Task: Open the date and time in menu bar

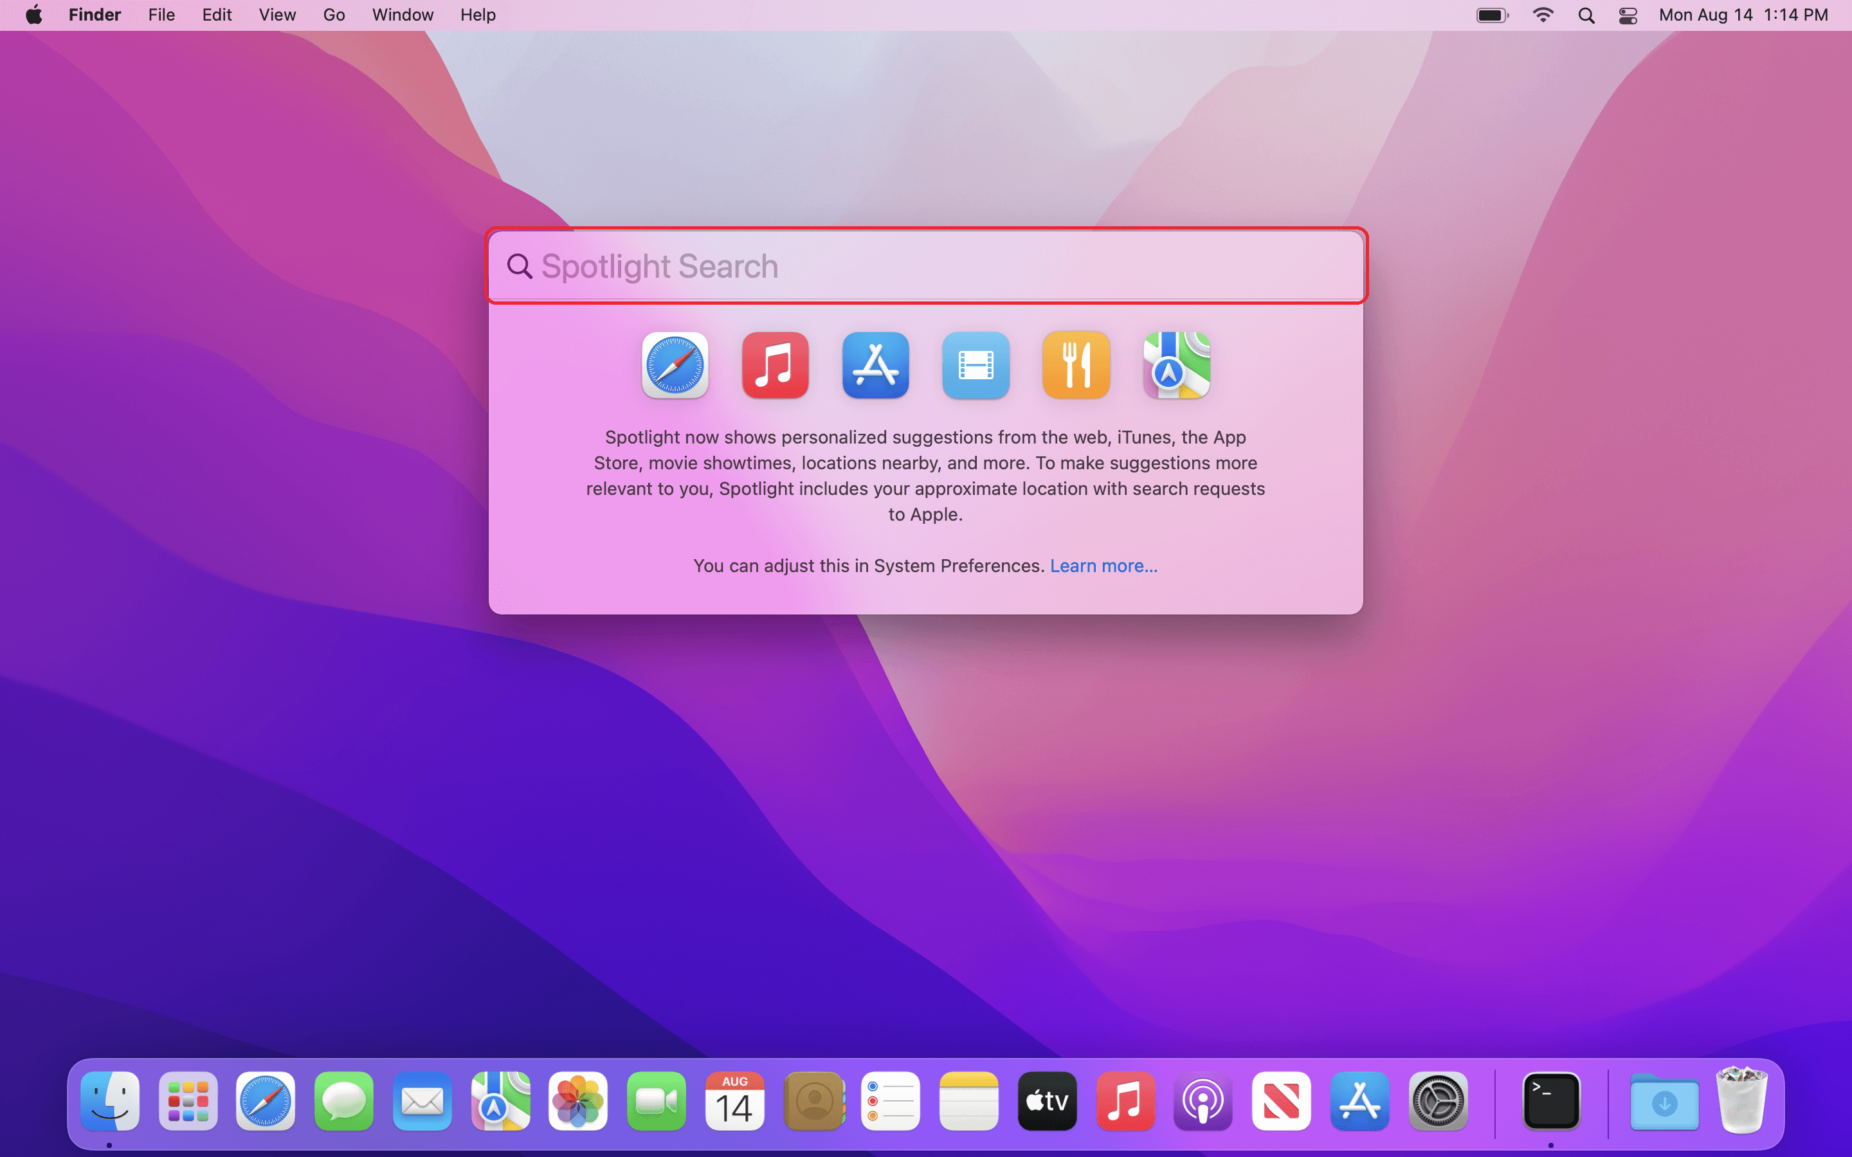Action: (x=1743, y=15)
